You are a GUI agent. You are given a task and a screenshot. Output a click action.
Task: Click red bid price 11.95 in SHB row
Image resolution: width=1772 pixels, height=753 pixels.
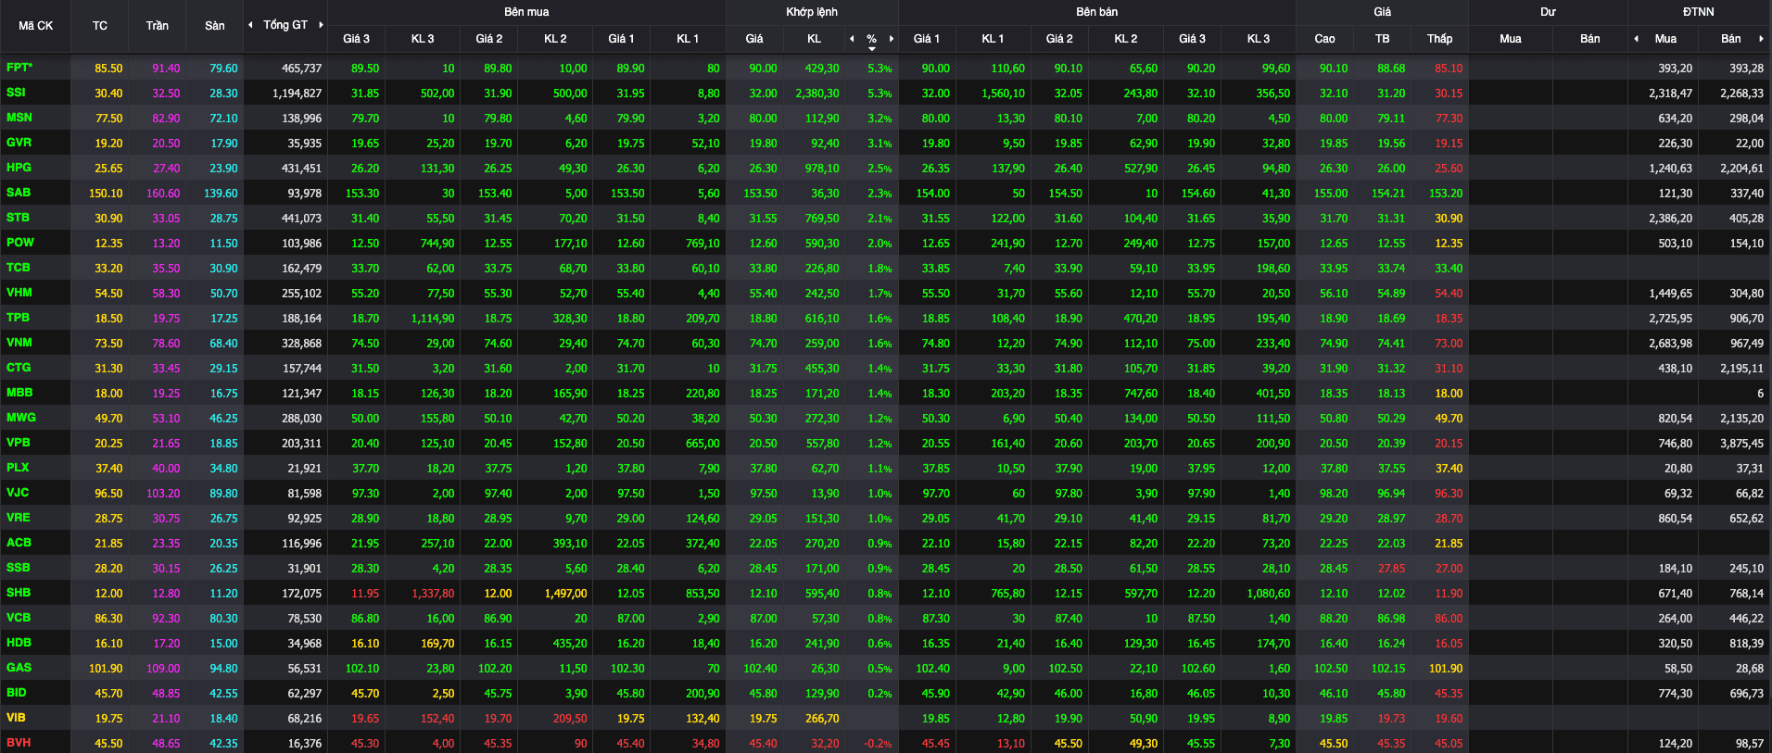coord(365,594)
